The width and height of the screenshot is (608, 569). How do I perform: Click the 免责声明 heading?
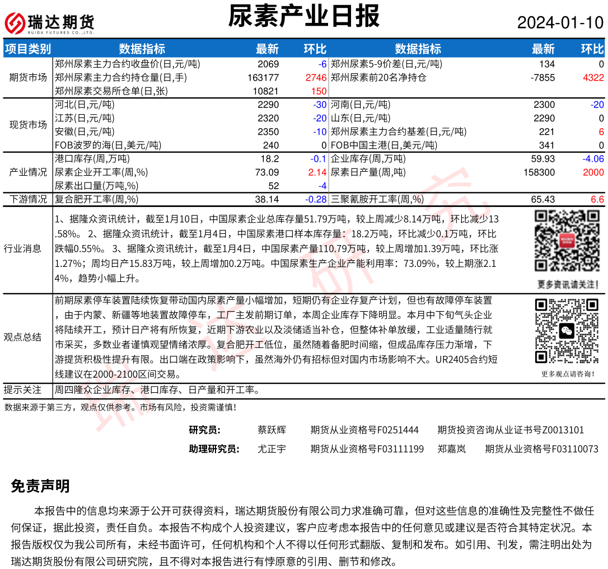click(x=40, y=486)
